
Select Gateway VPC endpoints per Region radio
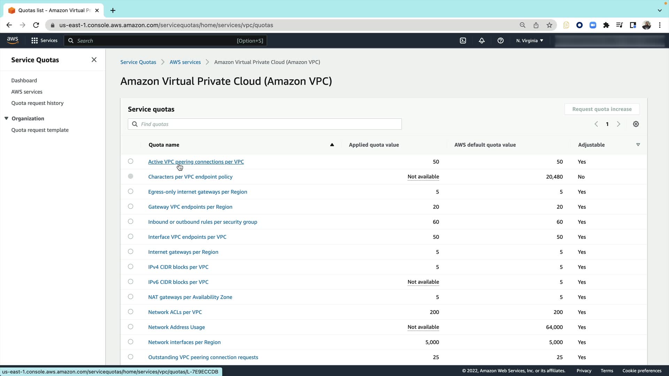(x=131, y=206)
